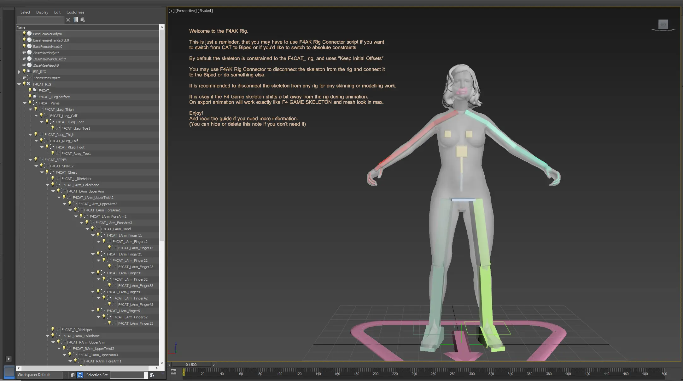Image resolution: width=683 pixels, height=381 pixels.
Task: Click the layer type icon of BIP_RIG
Action: (x=29, y=71)
